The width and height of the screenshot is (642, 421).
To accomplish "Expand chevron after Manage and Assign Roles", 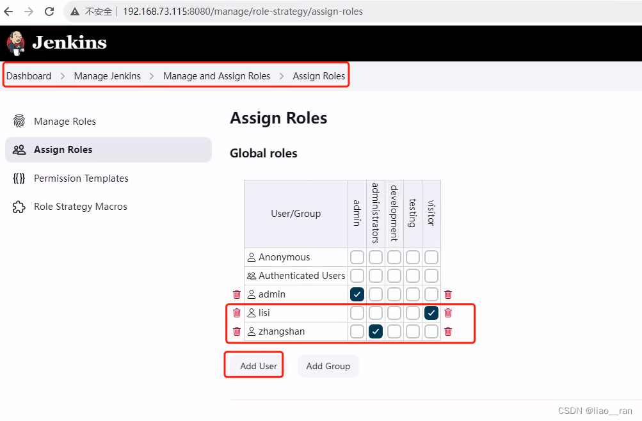I will [x=282, y=76].
